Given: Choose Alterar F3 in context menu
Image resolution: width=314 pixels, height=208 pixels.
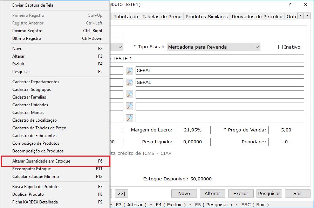Looking at the screenshot, I should [x=57, y=56].
